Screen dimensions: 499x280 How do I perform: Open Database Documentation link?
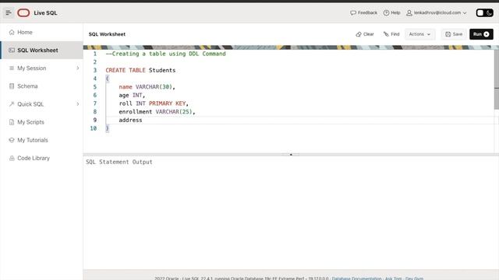356,278
